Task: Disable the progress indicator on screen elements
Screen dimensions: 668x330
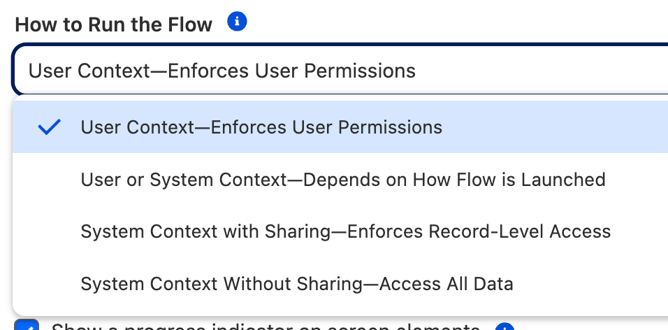Action: (x=27, y=325)
